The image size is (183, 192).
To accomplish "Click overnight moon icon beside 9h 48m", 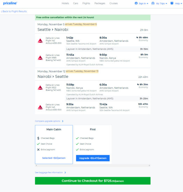I will (137, 37).
